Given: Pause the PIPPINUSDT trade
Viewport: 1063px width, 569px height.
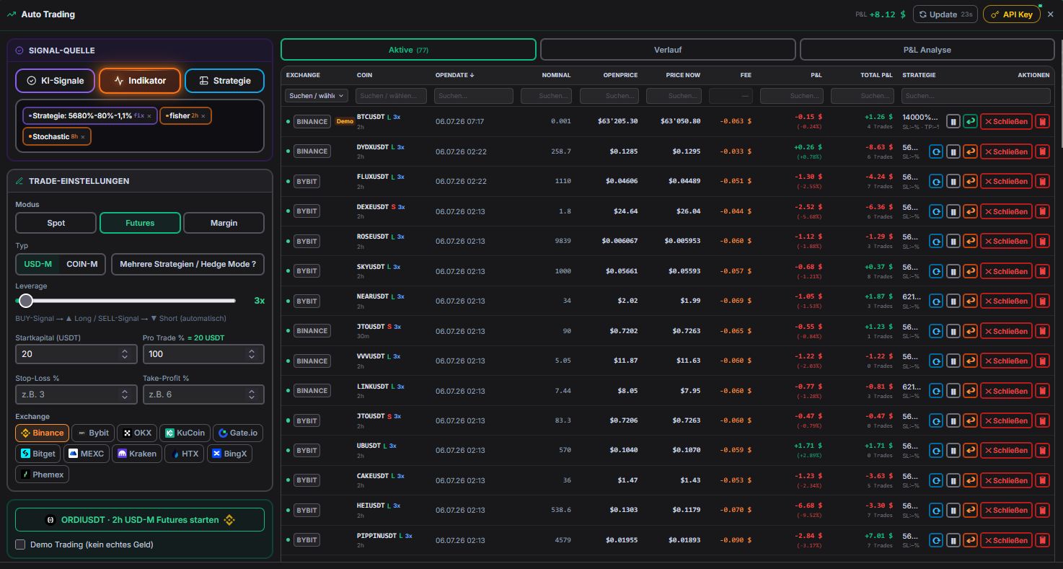Looking at the screenshot, I should point(953,540).
